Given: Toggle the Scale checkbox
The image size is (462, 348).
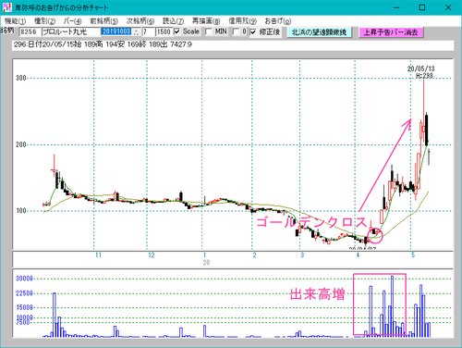Looking at the screenshot, I should 177,31.
